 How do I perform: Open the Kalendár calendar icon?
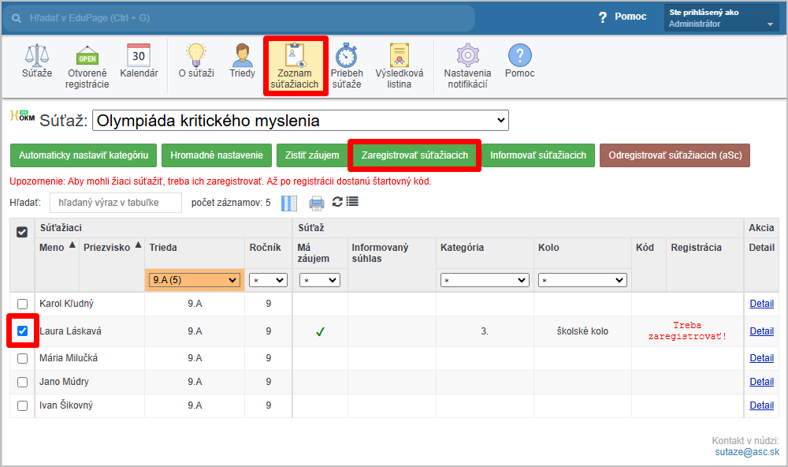tap(139, 55)
